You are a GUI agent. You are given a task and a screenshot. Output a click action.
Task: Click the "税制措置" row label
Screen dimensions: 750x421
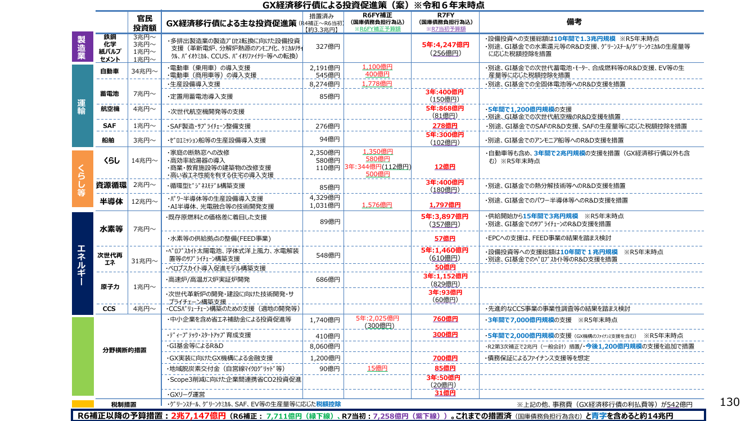(x=124, y=405)
